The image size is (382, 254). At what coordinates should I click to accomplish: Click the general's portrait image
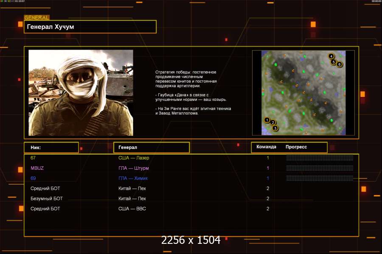[81, 93]
